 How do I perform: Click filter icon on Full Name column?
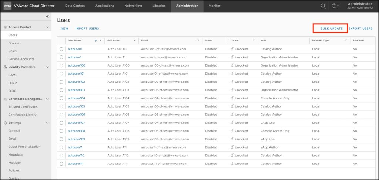(x=134, y=40)
